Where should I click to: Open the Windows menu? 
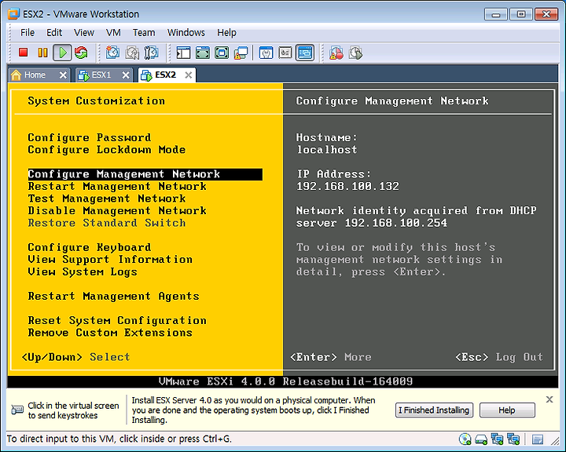coord(186,32)
